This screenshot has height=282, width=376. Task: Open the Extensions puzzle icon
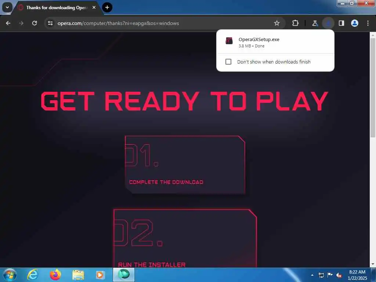tap(296, 23)
